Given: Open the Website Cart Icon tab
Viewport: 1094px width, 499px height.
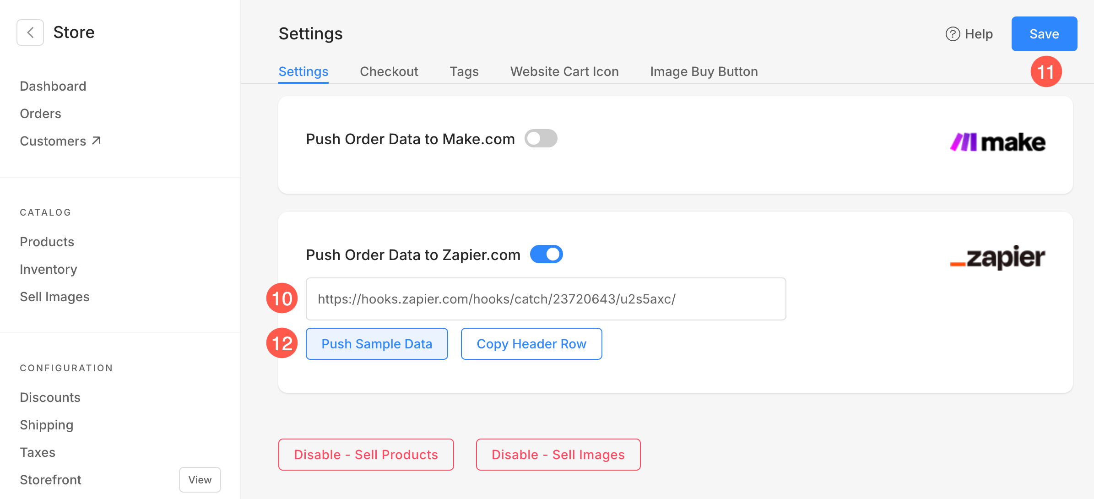Looking at the screenshot, I should pyautogui.click(x=564, y=71).
